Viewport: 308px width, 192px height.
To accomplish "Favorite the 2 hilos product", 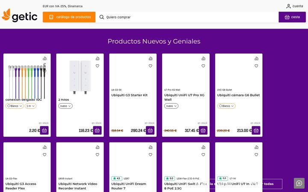I will coord(98,66).
